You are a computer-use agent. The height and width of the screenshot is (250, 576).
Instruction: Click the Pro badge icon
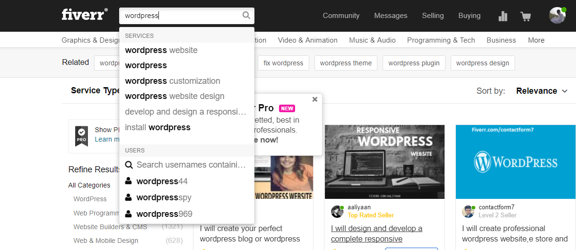[82, 136]
